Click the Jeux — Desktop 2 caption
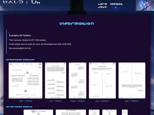This screenshot has height=115, width=154. click(132, 101)
